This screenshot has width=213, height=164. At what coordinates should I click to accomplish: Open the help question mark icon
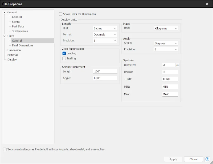pos(207,159)
